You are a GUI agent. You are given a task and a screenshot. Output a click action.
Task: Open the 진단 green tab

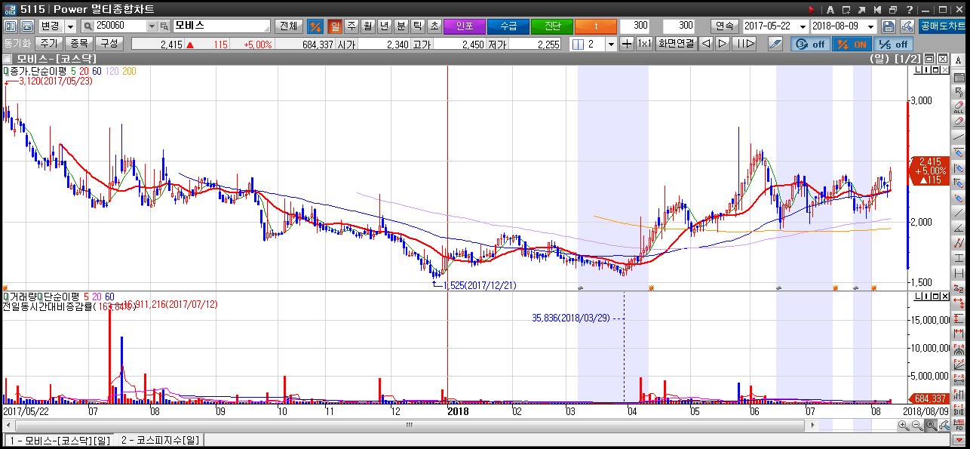[551, 26]
